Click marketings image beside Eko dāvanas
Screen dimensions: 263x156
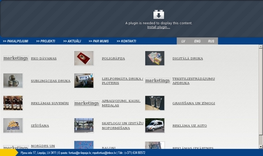tap(16, 58)
